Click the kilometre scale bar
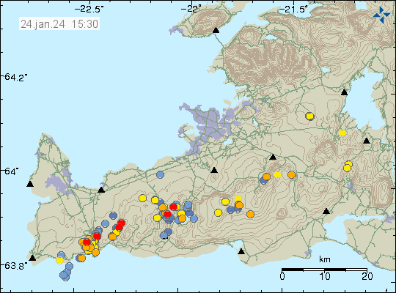The width and height of the screenshot is (396, 293). [x=324, y=270]
